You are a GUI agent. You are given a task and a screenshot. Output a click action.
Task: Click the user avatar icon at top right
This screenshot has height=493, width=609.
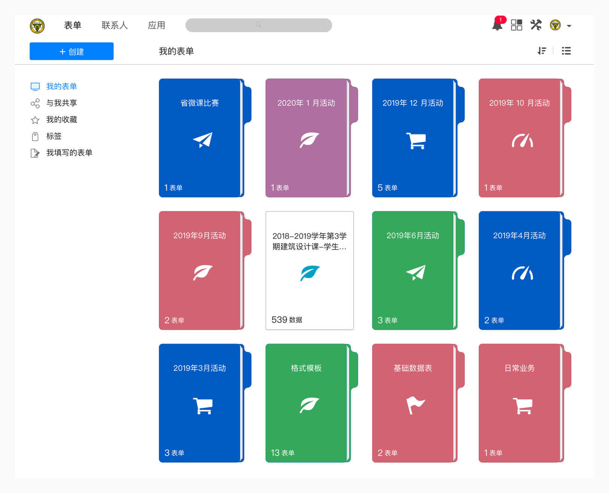555,25
